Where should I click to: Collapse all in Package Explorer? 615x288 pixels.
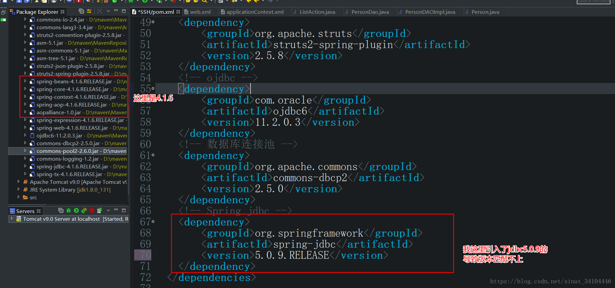tap(81, 11)
